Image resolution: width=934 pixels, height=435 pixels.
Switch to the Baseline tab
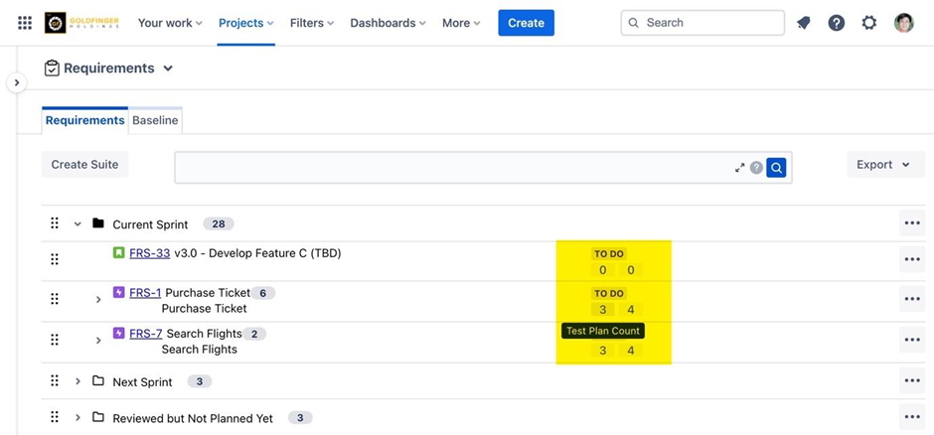pos(155,120)
